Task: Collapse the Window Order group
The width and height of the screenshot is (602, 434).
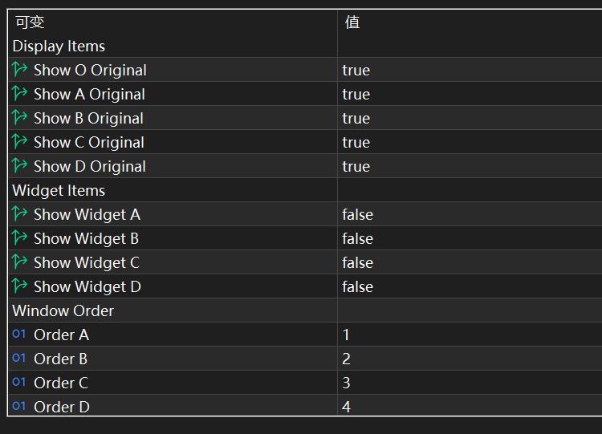Action: pos(63,310)
